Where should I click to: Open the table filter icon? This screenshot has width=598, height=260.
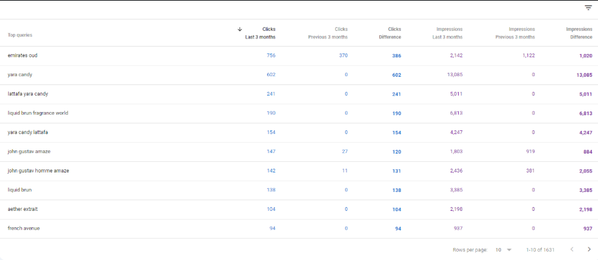588,8
